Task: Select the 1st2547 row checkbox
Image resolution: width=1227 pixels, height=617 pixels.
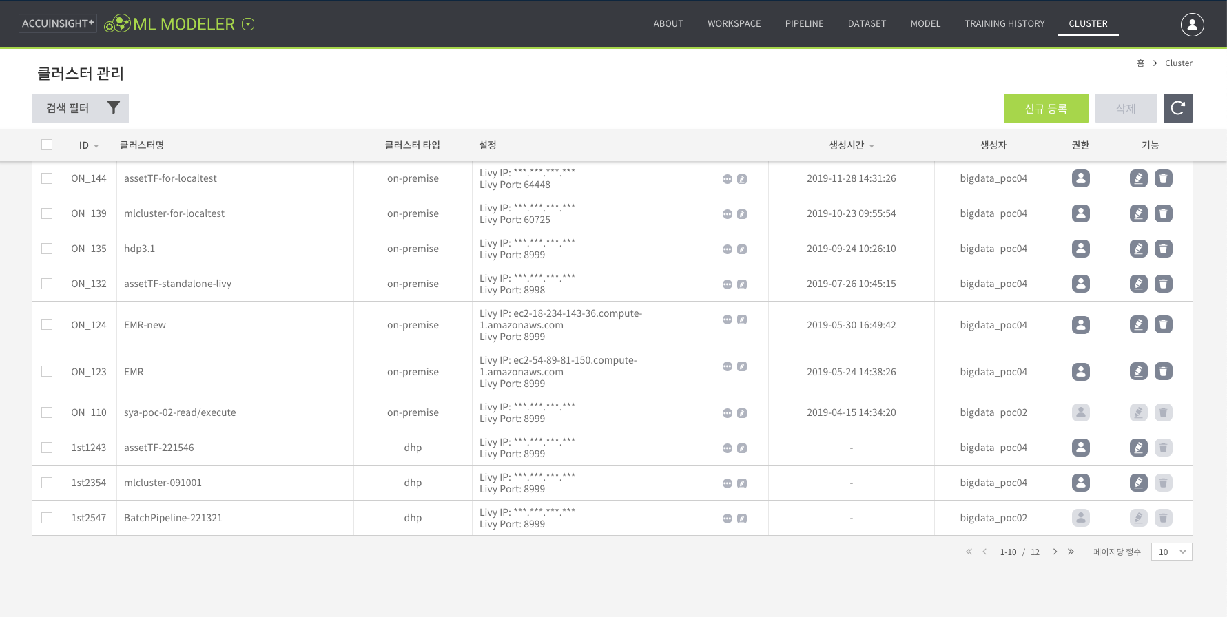Action: (47, 518)
